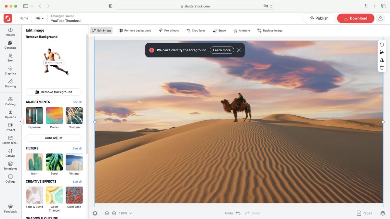The width and height of the screenshot is (390, 219).
Task: Click the Auto adjust option
Action: point(53,138)
